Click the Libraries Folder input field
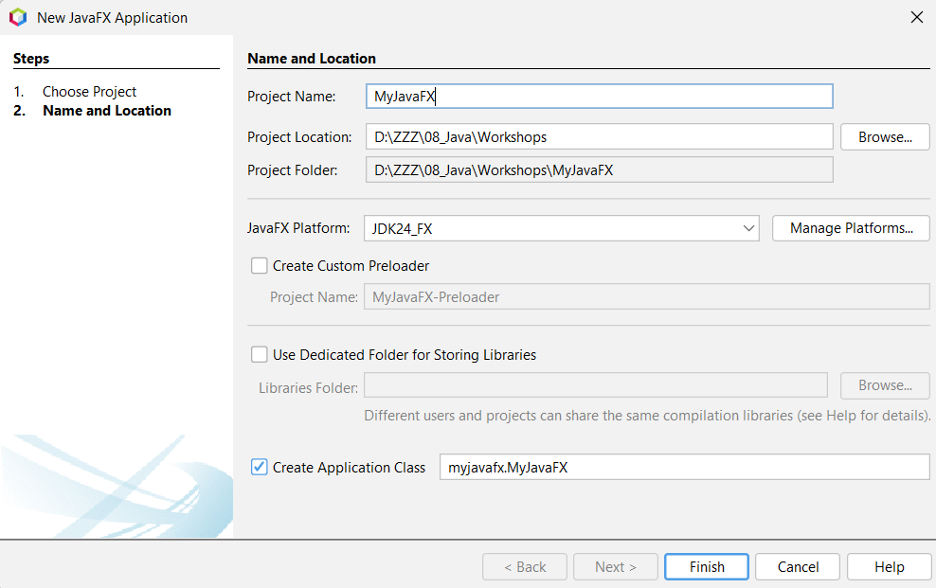The width and height of the screenshot is (936, 588). pos(596,385)
